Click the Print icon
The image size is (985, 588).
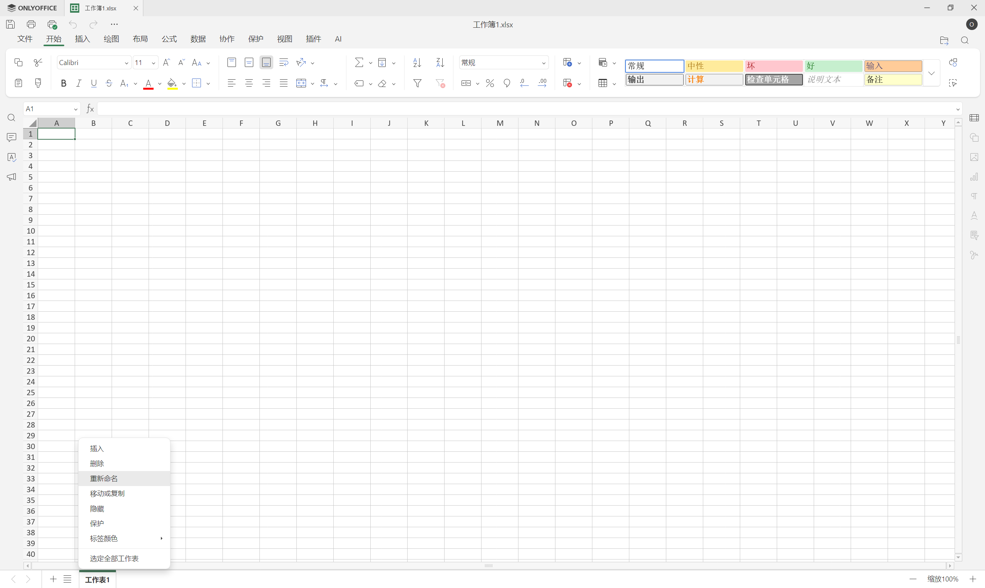pos(31,24)
